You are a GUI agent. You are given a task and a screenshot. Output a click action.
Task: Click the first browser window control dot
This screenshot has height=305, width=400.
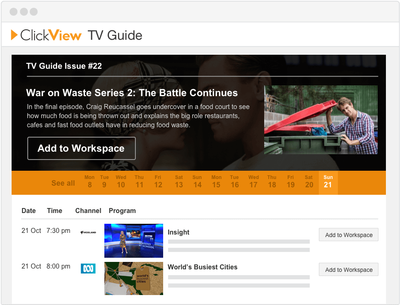(x=14, y=12)
